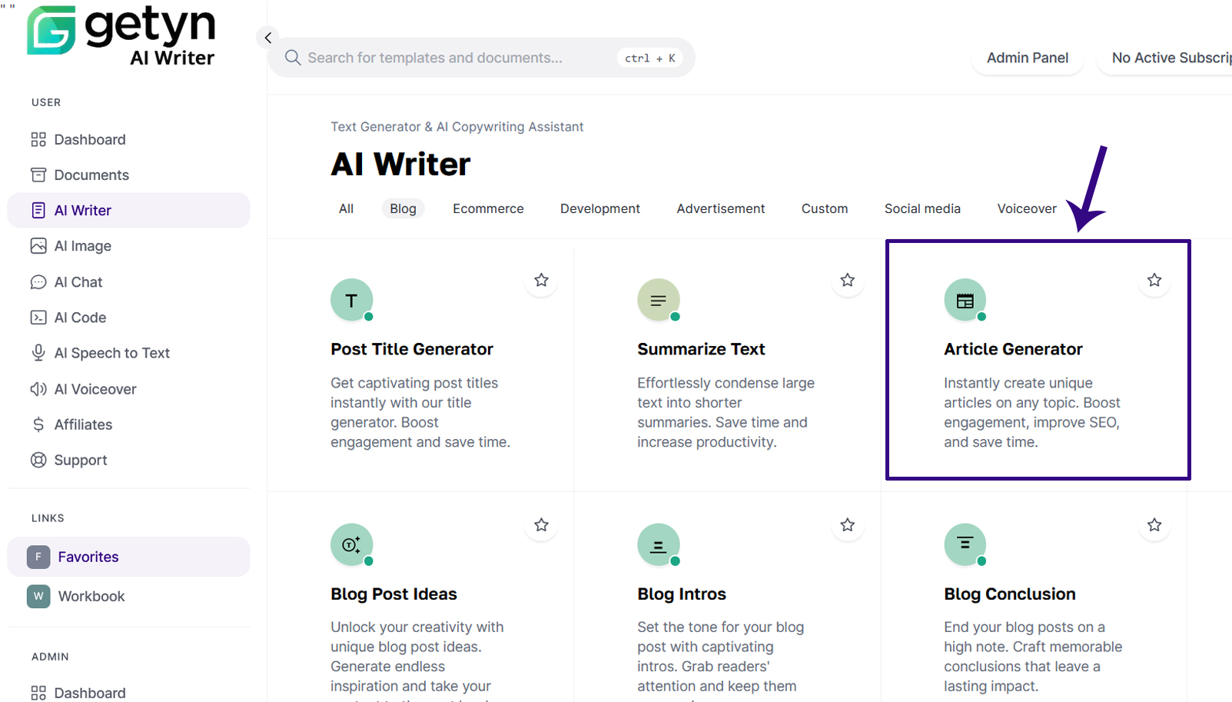
Task: Switch to the Custom tab
Action: pos(825,208)
